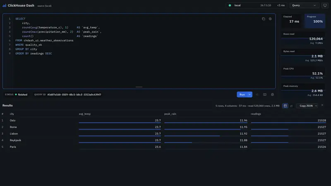Click the Results heading
The width and height of the screenshot is (331, 186).
7,105
